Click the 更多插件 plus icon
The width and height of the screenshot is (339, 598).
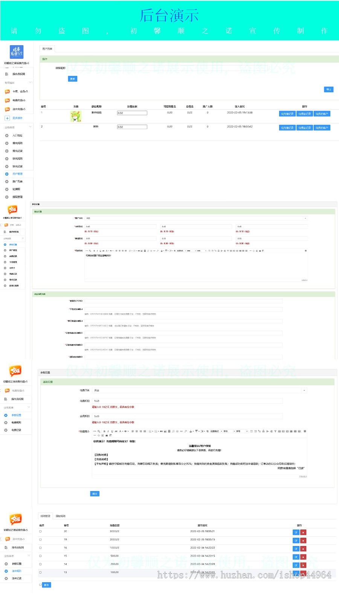(x=7, y=118)
